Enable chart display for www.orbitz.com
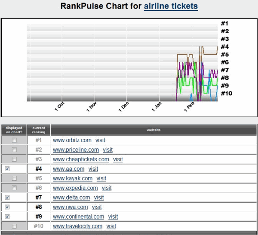The height and width of the screenshot is (235, 258). click(x=14, y=140)
